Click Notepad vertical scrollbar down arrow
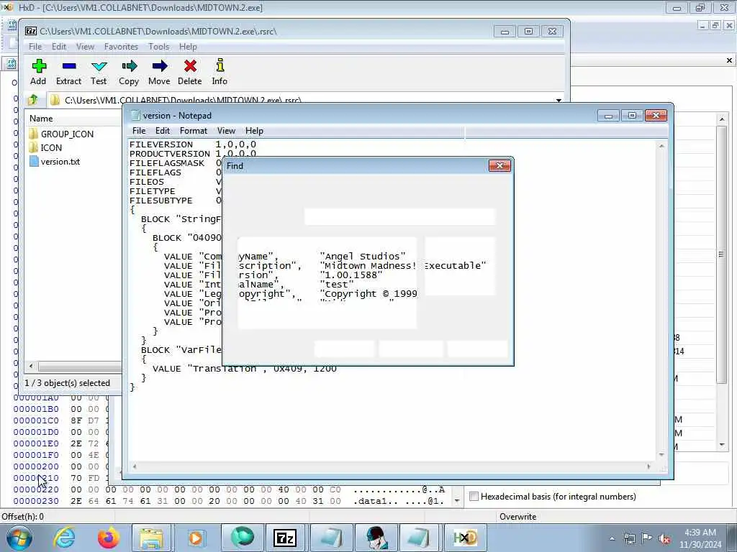 tap(662, 455)
